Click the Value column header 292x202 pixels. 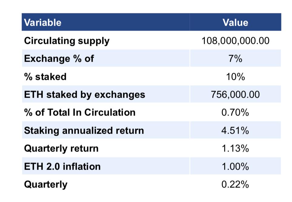point(235,23)
